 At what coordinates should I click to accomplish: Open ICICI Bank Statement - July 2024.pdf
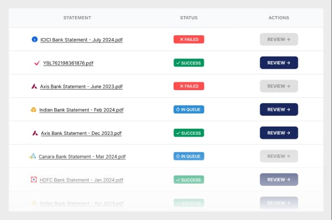(82, 40)
